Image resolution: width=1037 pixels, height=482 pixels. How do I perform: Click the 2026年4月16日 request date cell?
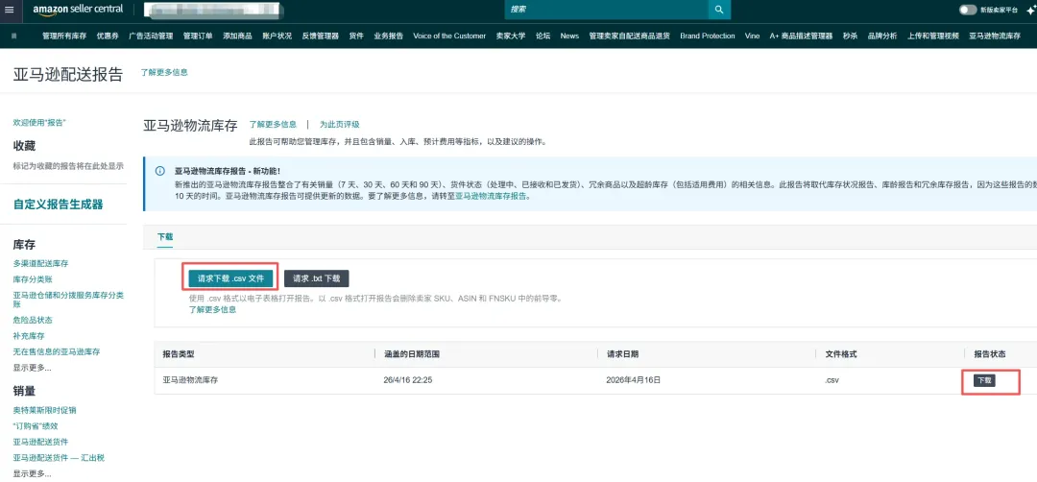[635, 380]
